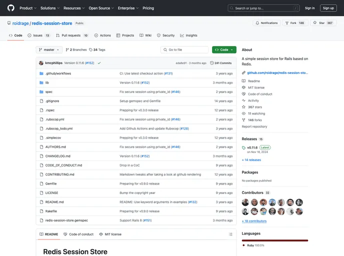Screen dimensions: 344x256
Task: Switch to the Pull requests tab
Action: (72, 35)
